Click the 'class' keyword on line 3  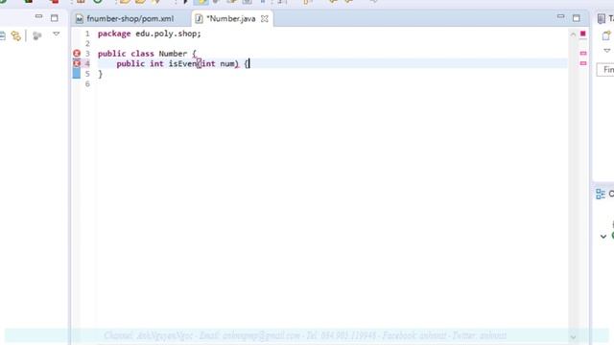point(142,54)
